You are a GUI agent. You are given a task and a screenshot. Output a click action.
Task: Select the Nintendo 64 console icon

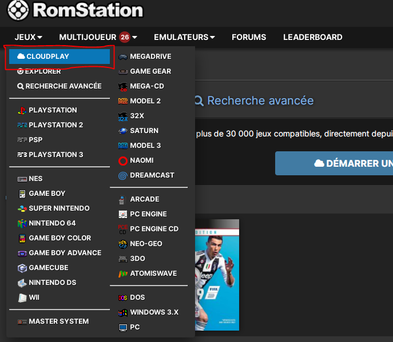pyautogui.click(x=22, y=223)
